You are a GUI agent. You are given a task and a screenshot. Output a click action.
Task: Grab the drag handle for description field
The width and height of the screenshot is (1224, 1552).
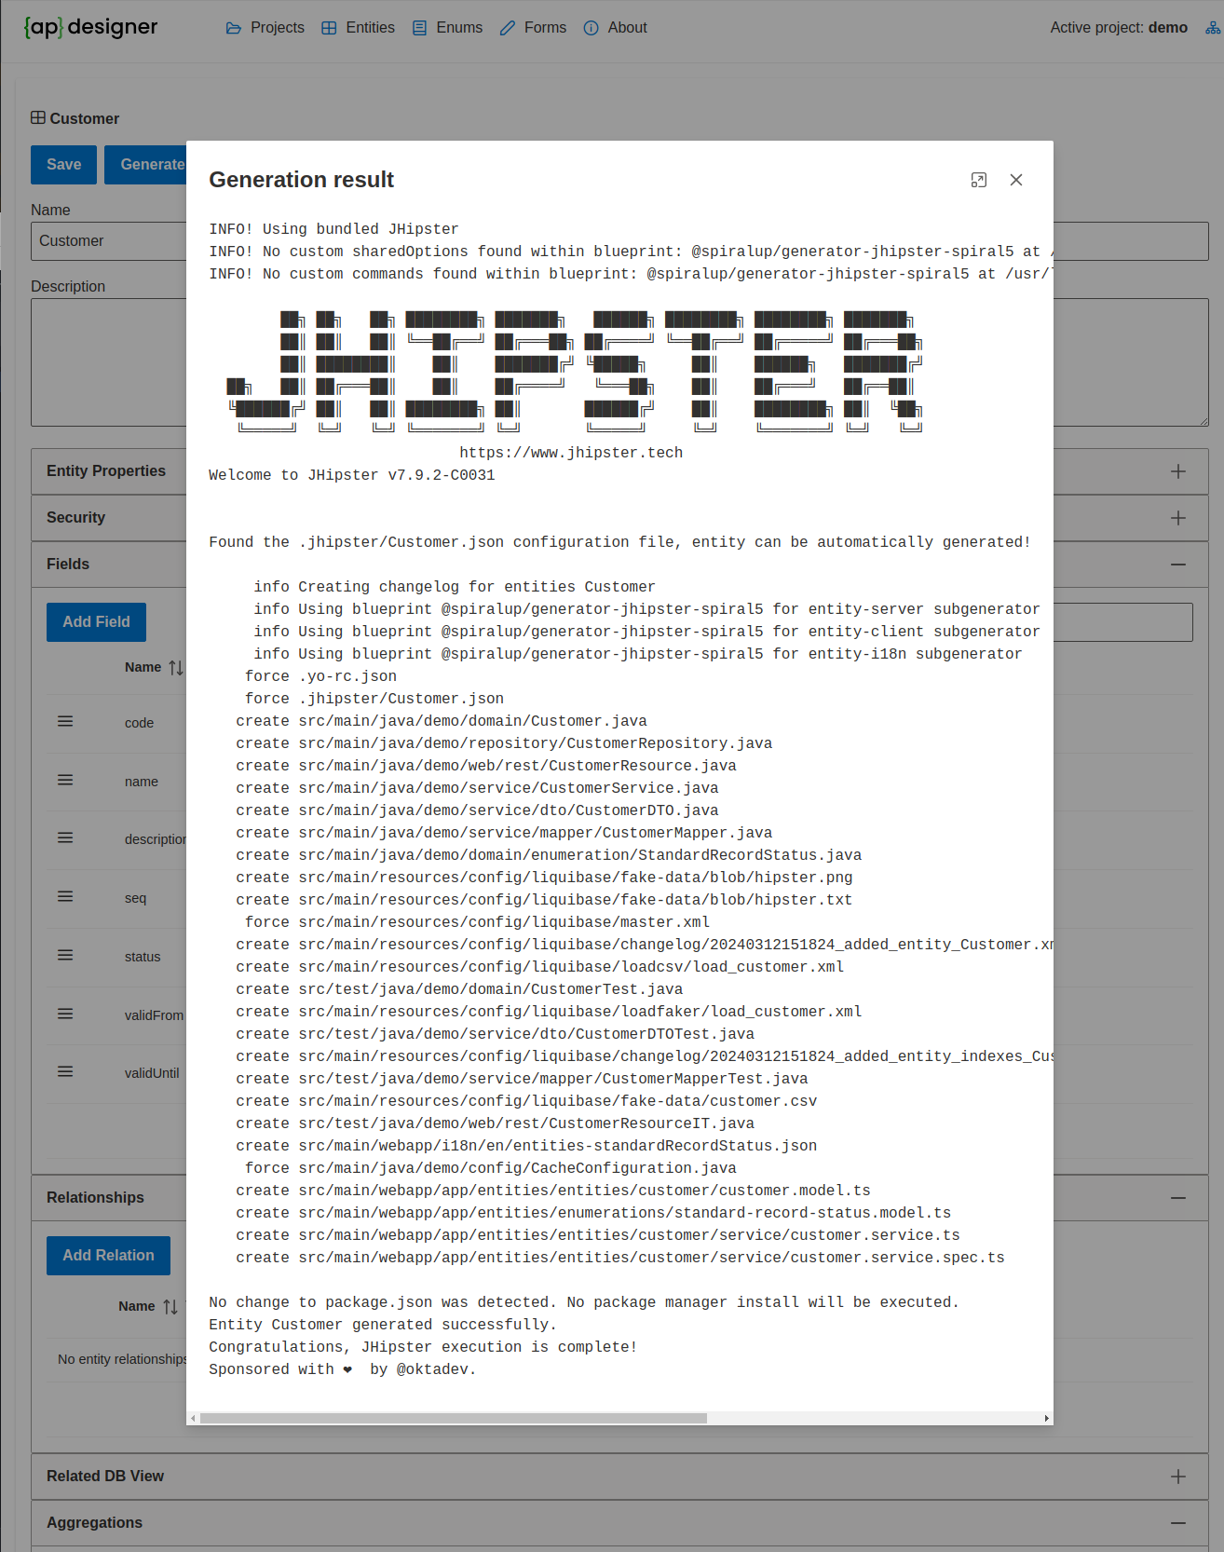pyautogui.click(x=65, y=838)
